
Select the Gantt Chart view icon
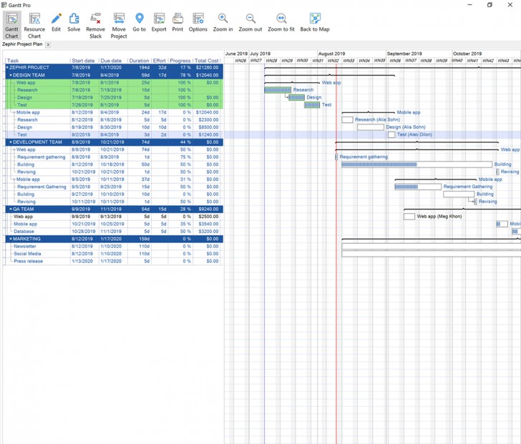tap(11, 26)
